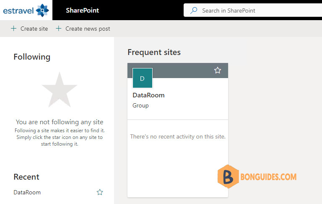Screen dimensions: 322x204
Task: Open the DataRoom teal D tile
Action: (143, 78)
